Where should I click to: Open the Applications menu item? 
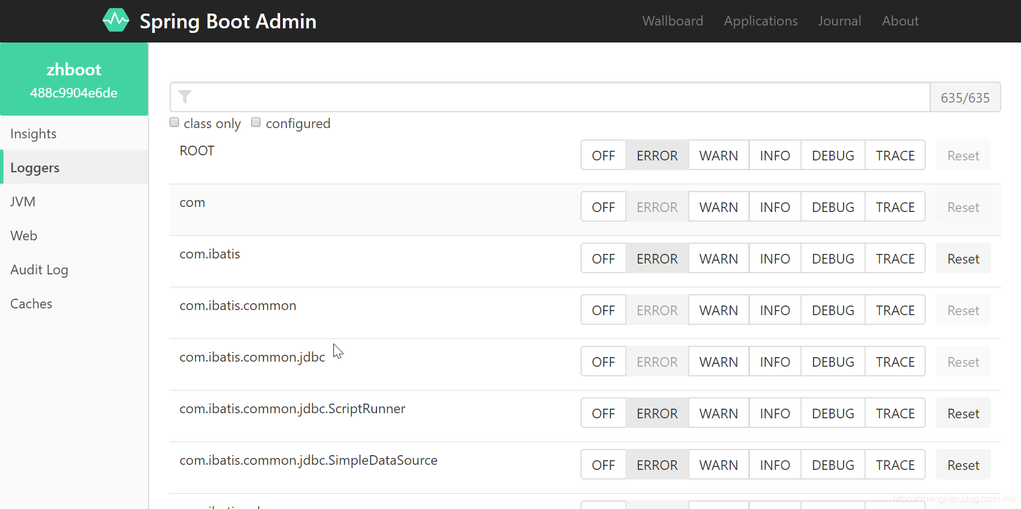pyautogui.click(x=761, y=21)
